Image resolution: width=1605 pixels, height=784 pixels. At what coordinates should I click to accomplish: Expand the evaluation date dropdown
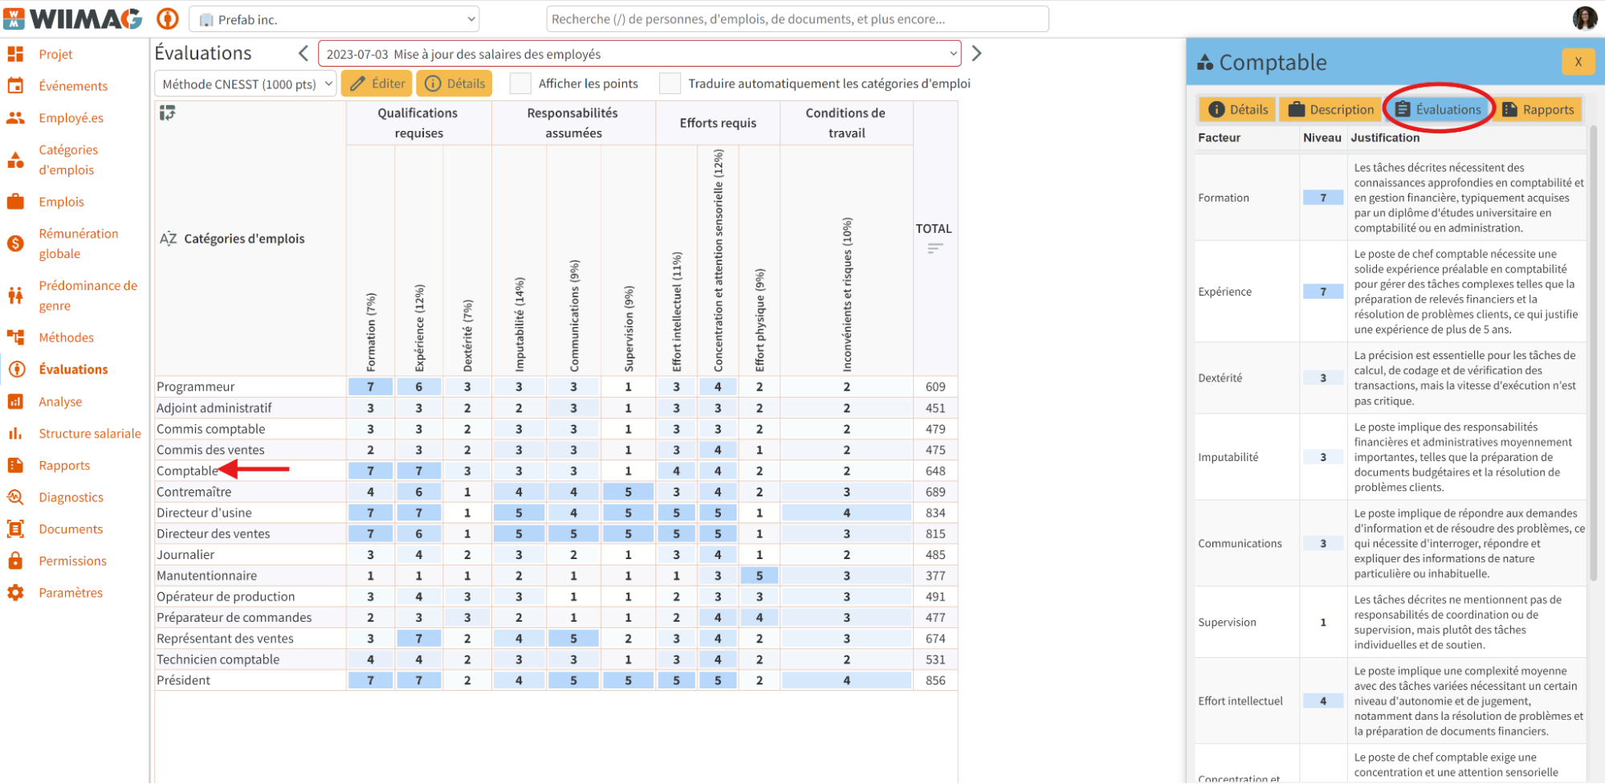(x=640, y=54)
